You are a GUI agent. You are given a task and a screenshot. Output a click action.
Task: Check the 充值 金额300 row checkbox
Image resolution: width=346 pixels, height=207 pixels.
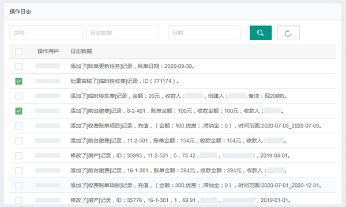19,186
